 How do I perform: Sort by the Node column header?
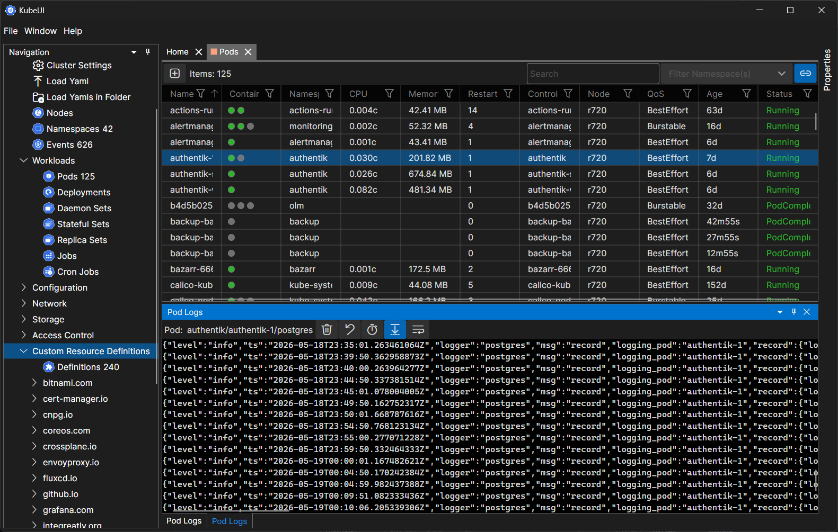(x=598, y=94)
